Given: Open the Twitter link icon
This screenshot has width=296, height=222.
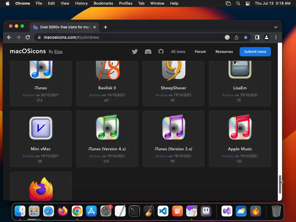Looking at the screenshot, I should (135, 51).
